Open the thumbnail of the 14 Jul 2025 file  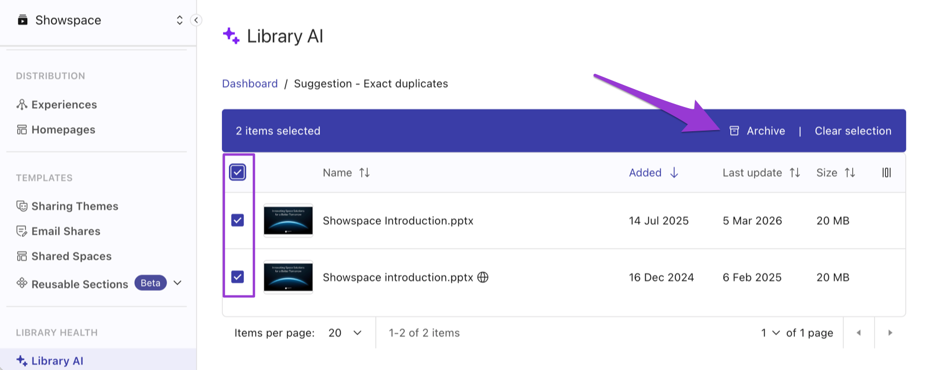coord(288,220)
